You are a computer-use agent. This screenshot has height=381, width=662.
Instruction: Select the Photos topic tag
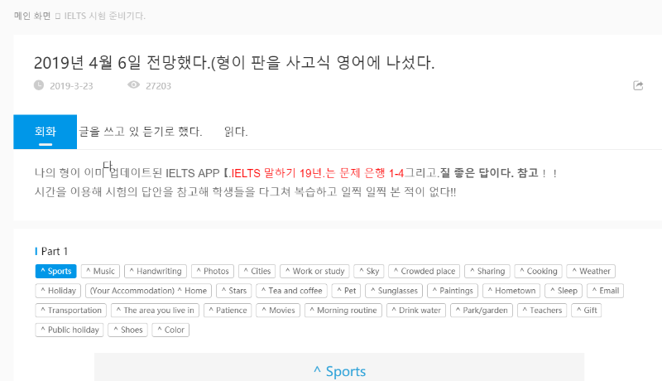point(213,271)
